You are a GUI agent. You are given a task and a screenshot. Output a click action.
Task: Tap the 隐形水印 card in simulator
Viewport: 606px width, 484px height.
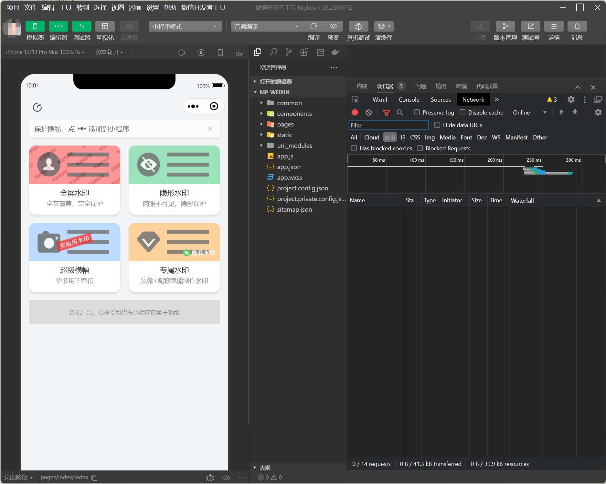tap(174, 180)
